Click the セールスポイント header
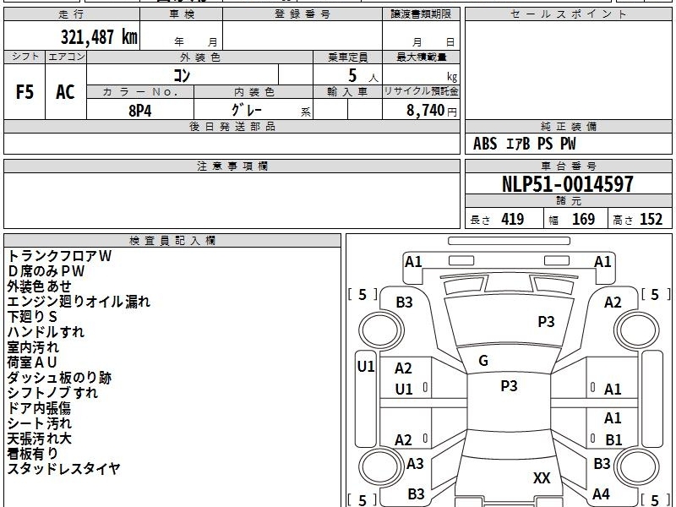The image size is (676, 507). (x=568, y=14)
